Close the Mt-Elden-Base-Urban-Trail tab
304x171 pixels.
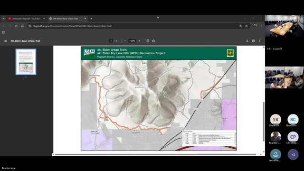(85, 19)
